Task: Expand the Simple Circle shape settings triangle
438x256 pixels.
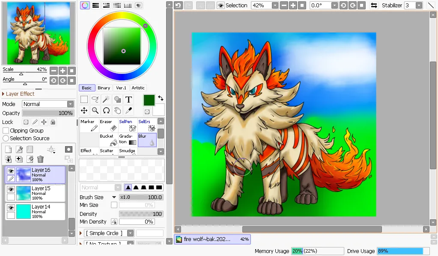Action: (81, 233)
